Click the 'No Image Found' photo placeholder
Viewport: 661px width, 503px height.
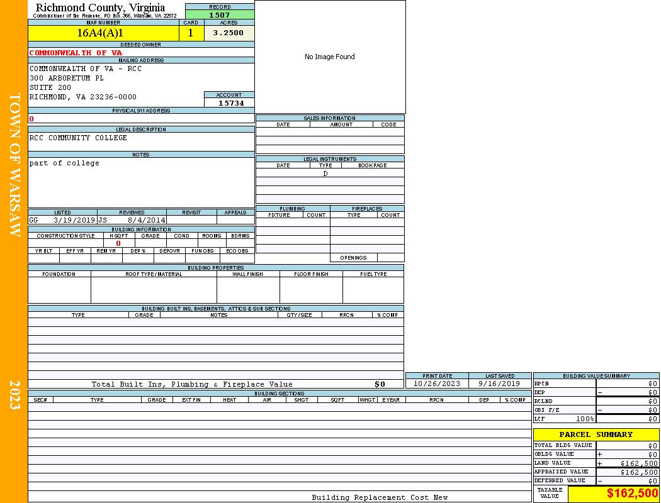(x=330, y=57)
